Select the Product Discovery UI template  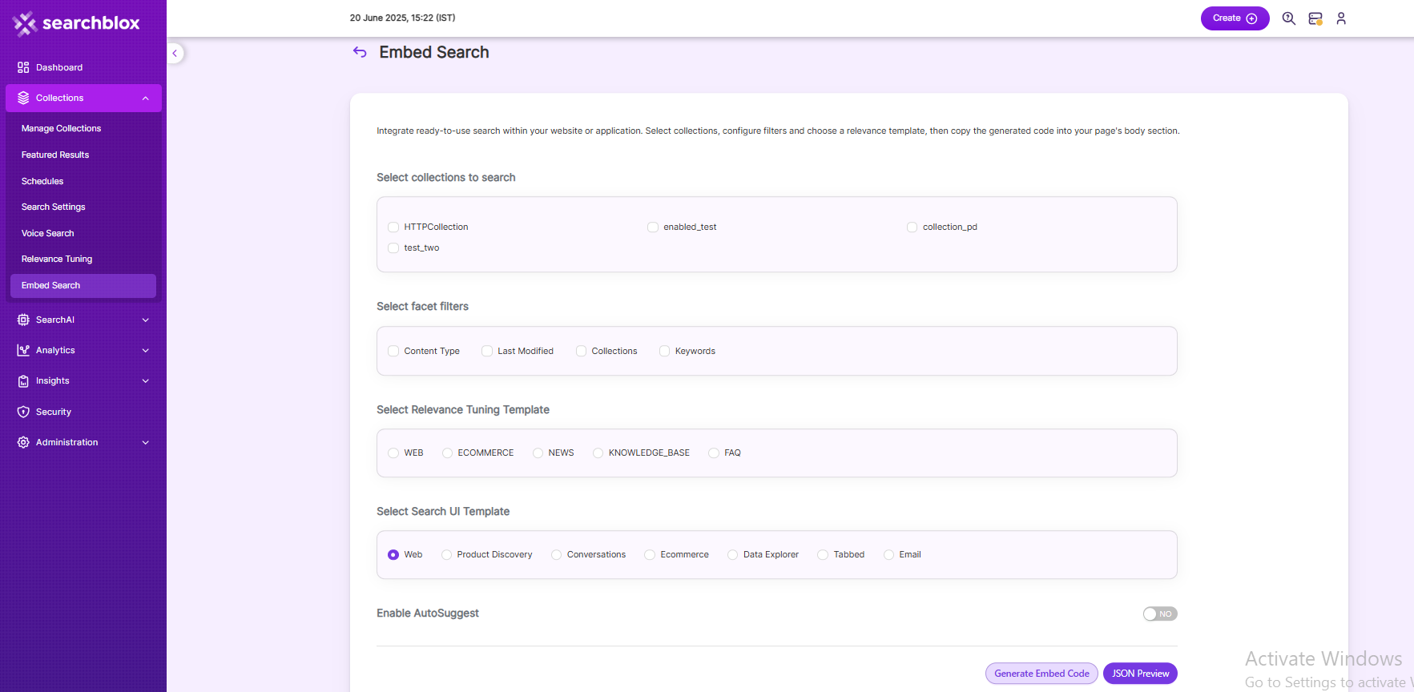[446, 555]
